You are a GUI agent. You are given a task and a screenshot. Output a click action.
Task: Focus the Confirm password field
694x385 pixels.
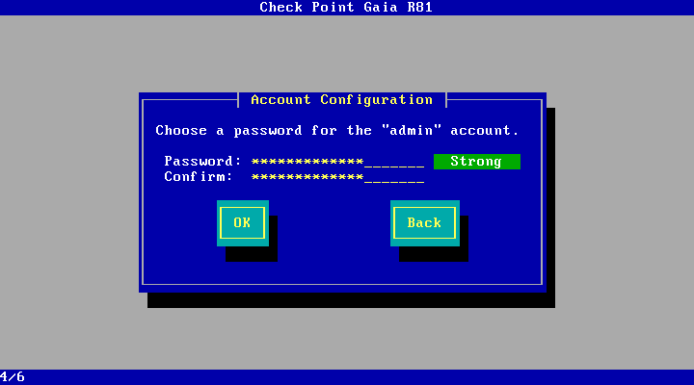pyautogui.click(x=337, y=177)
